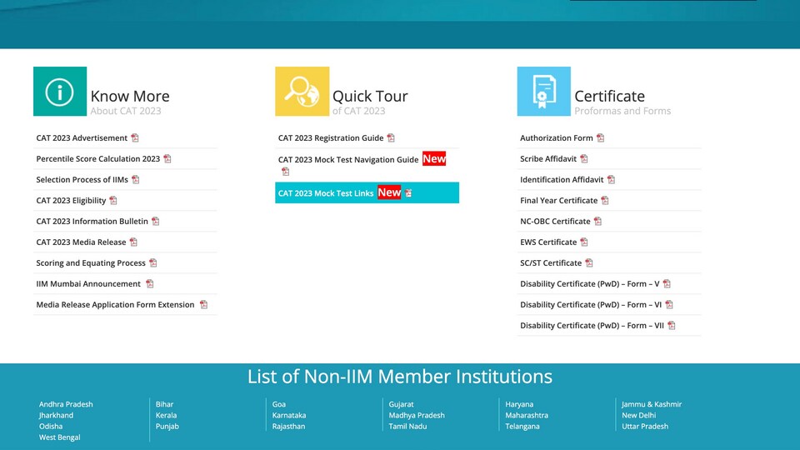
Task: Click the Know More info icon
Action: (60, 92)
